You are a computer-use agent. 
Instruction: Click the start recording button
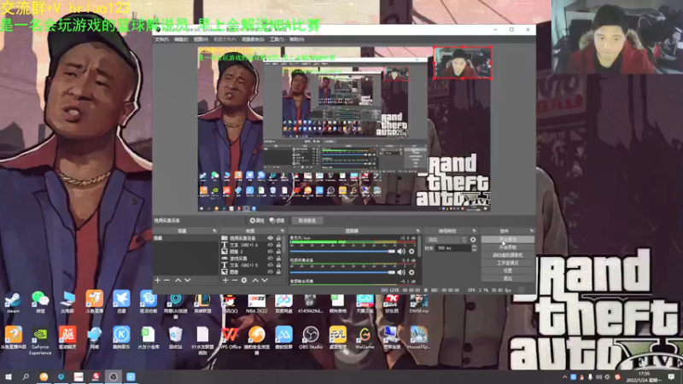[507, 247]
